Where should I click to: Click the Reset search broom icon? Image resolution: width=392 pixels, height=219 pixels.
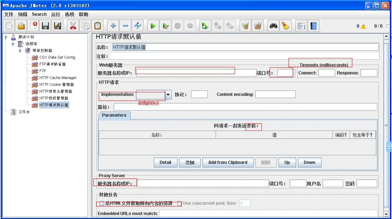coord(285,26)
